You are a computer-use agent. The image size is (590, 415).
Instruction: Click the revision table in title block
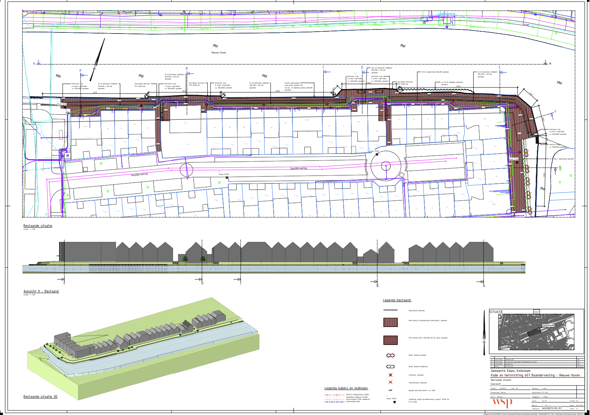coord(537,363)
